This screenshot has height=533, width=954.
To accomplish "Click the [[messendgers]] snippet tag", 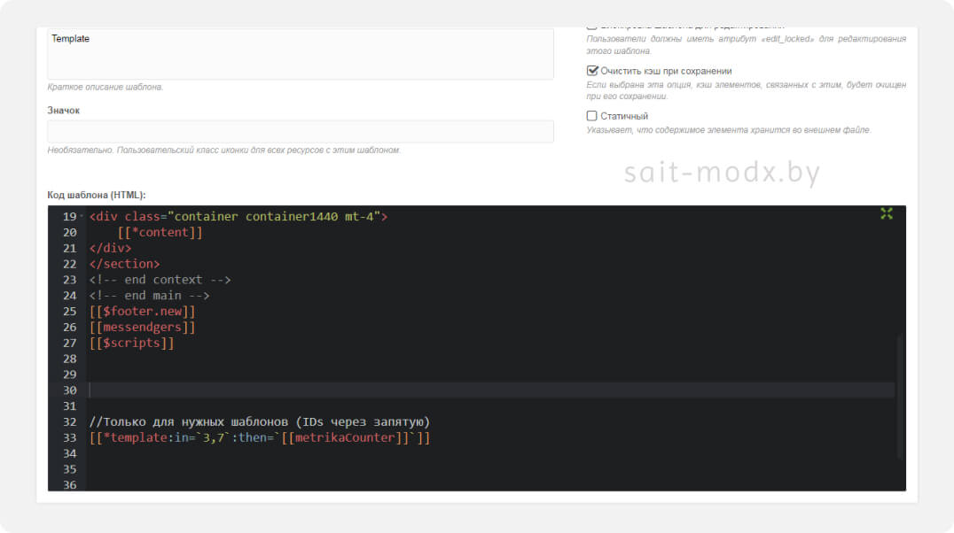I will [x=142, y=328].
